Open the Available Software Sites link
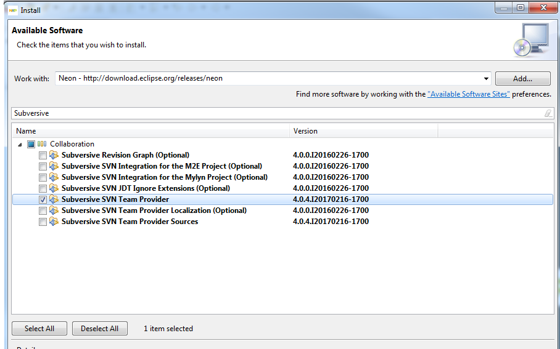Viewport: 560px width, 349px height. click(x=469, y=94)
